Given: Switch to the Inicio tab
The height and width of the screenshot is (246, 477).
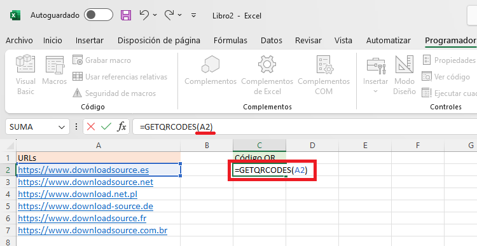Looking at the screenshot, I should click(53, 41).
